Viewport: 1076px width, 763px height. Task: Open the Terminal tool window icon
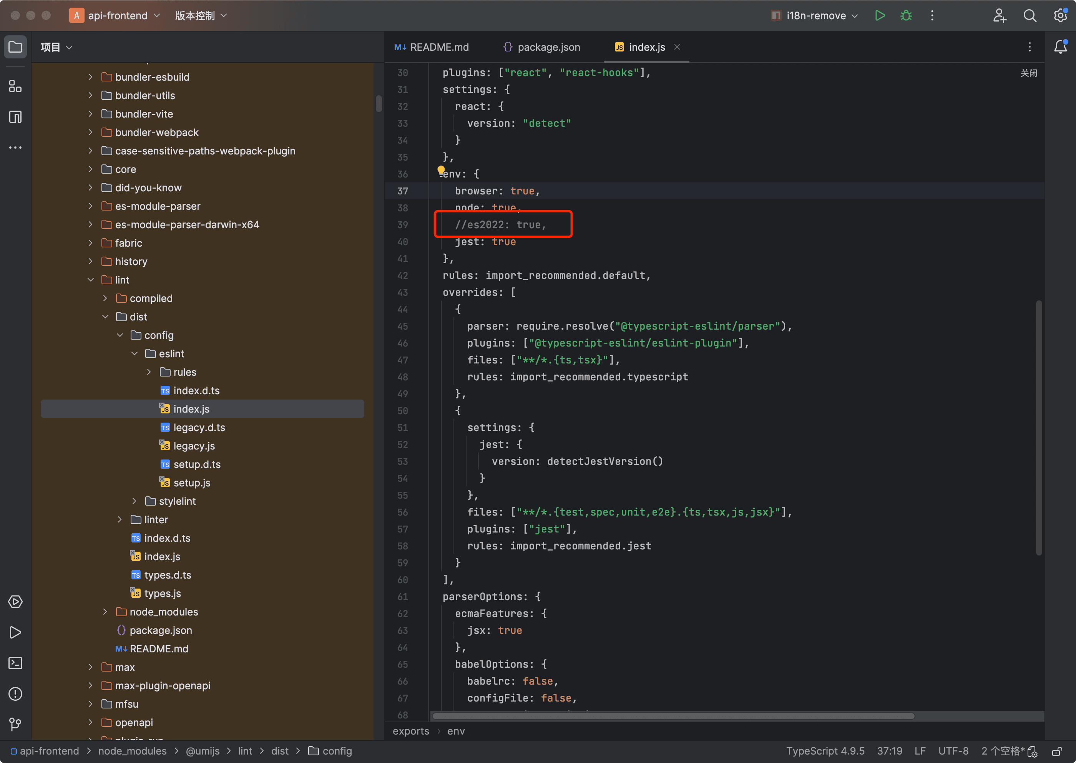pos(15,663)
